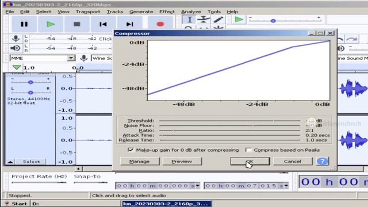368x207 pixels.
Task: Open the Help menu
Action: [232, 11]
